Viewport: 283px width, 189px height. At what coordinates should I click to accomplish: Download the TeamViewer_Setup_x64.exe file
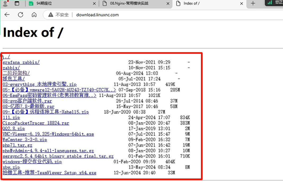[50, 173]
